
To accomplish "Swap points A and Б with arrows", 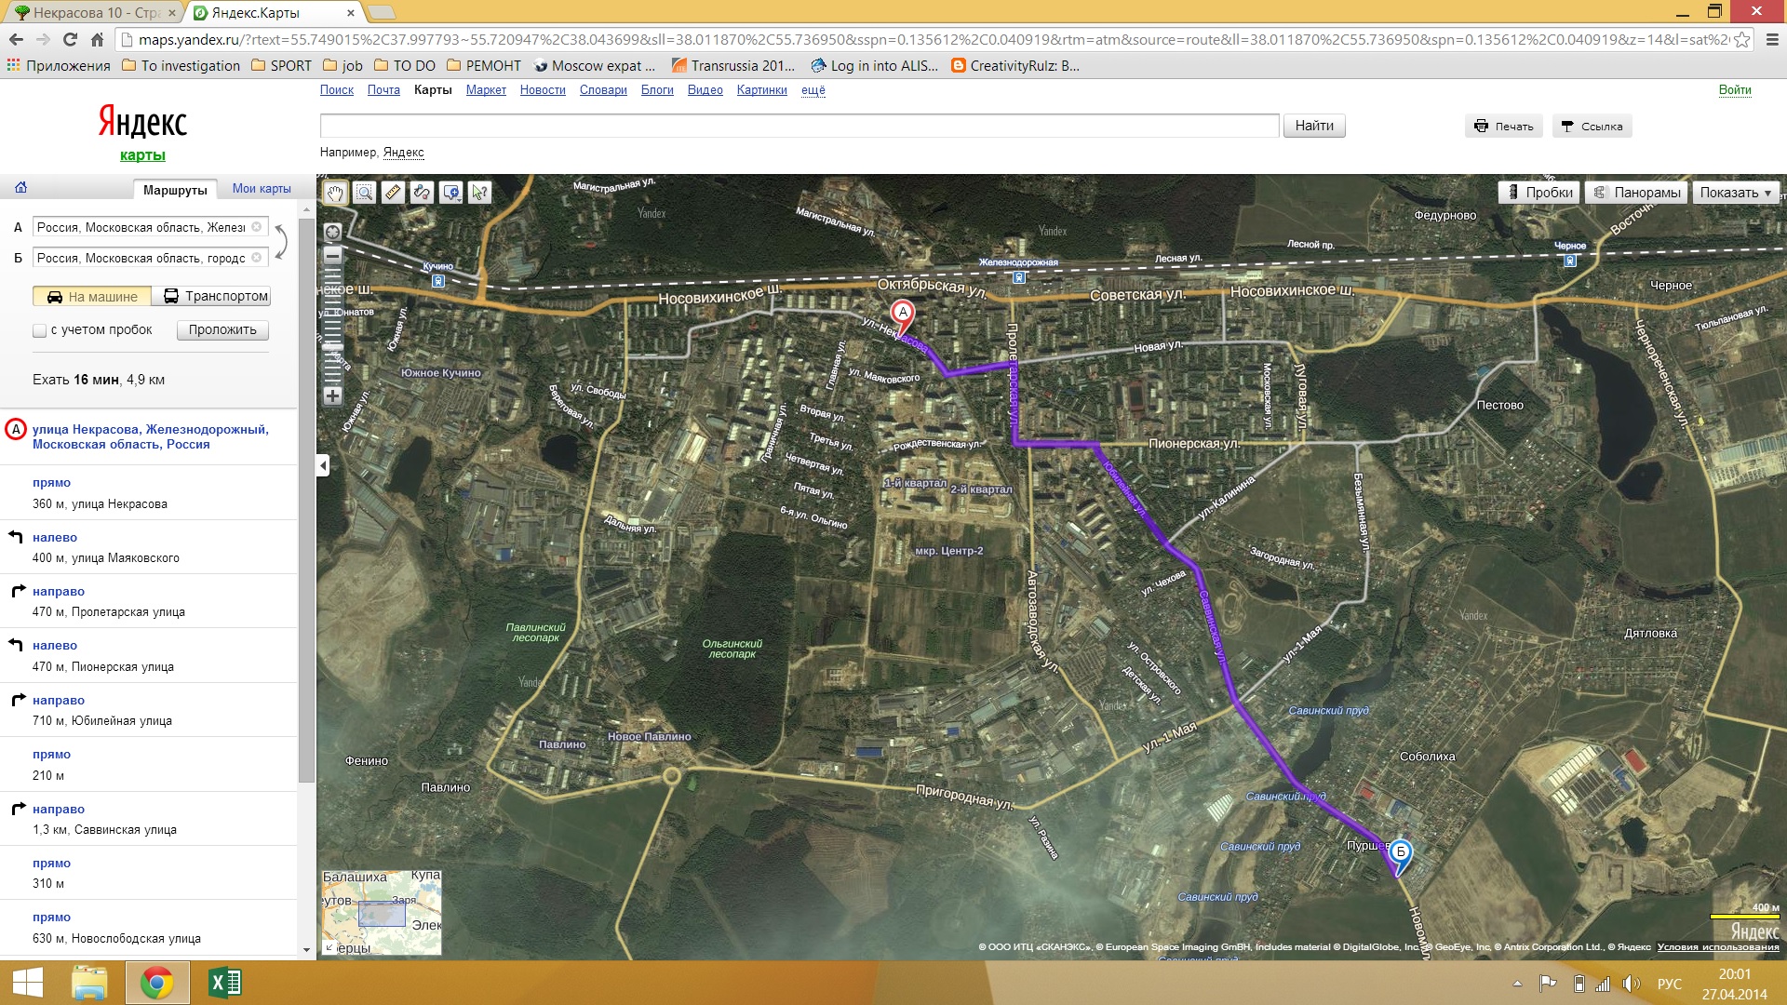I will tap(280, 242).
